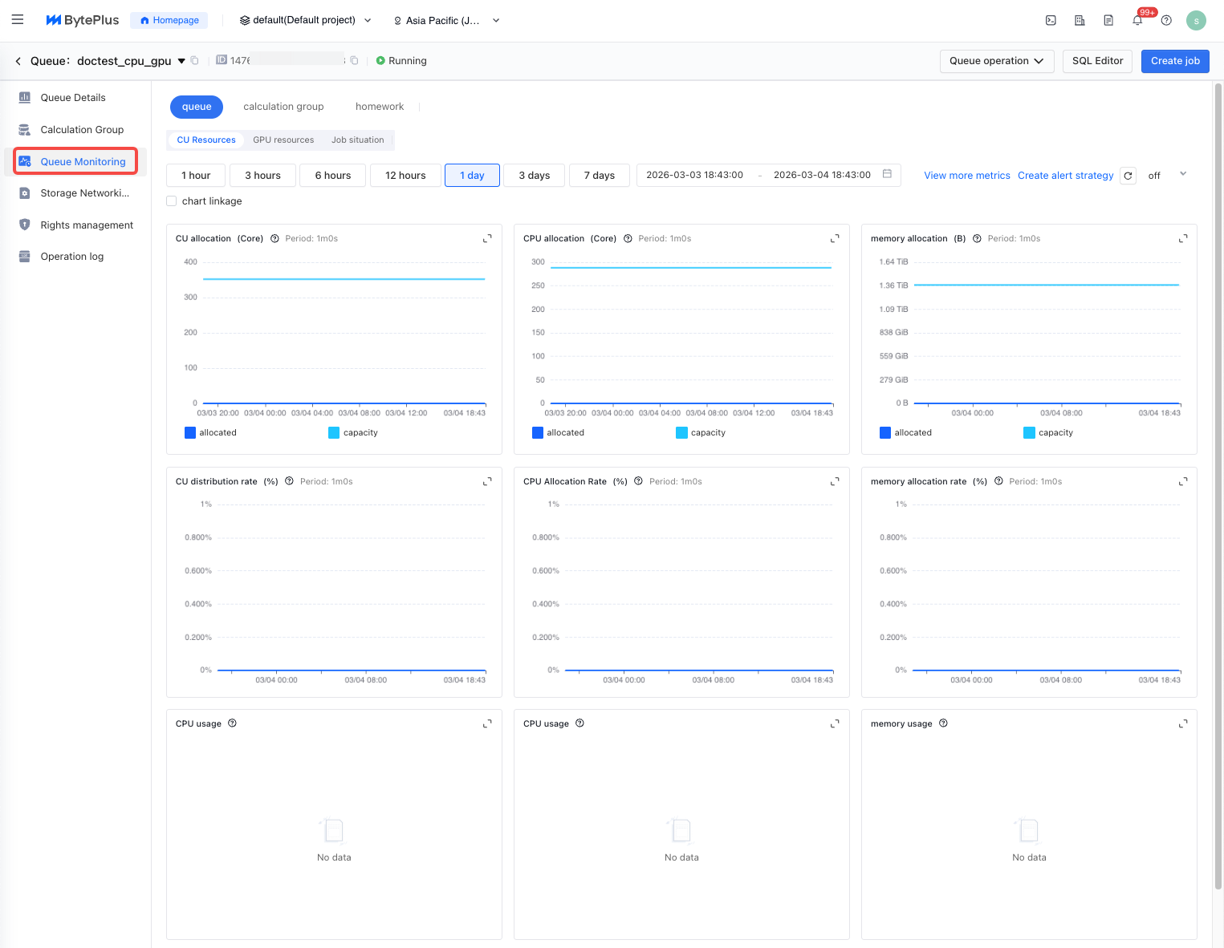
Task: Expand the memory allocation chart fullscreen
Action: click(x=1182, y=239)
